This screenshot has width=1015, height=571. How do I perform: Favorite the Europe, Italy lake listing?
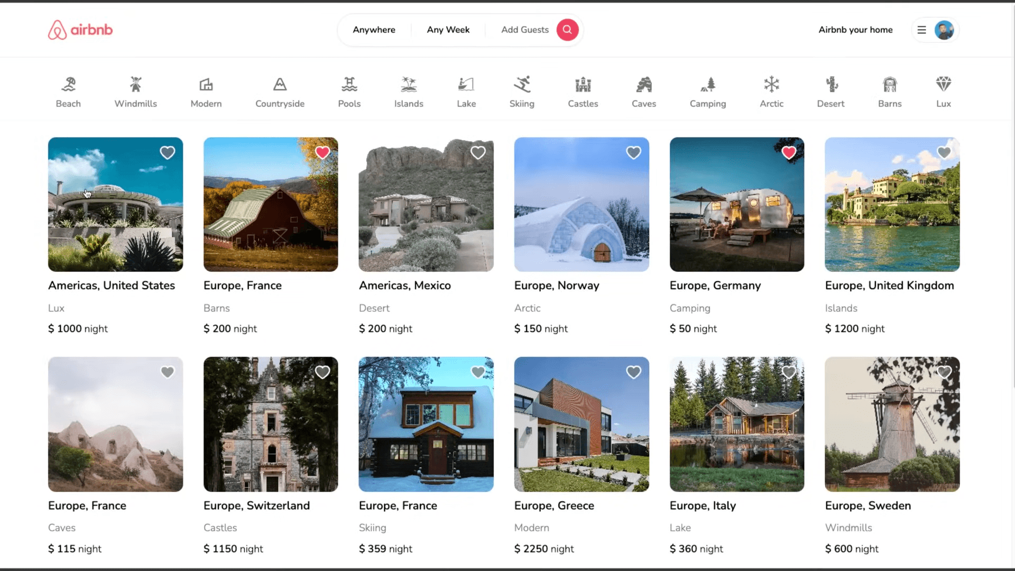[789, 372]
